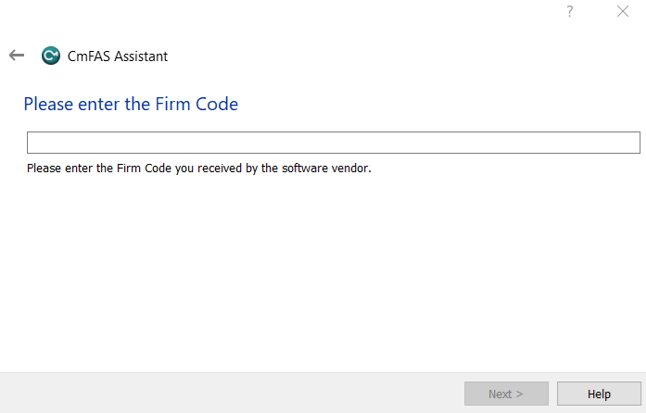Click the software vendor instruction text
The image size is (646, 413).
click(198, 169)
